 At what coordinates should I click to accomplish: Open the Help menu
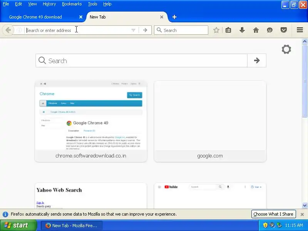(x=107, y=4)
